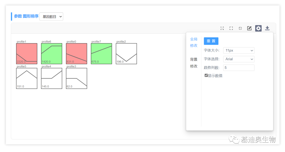Click the 831.0 gene count value
The image size is (285, 152).
tap(70, 62)
